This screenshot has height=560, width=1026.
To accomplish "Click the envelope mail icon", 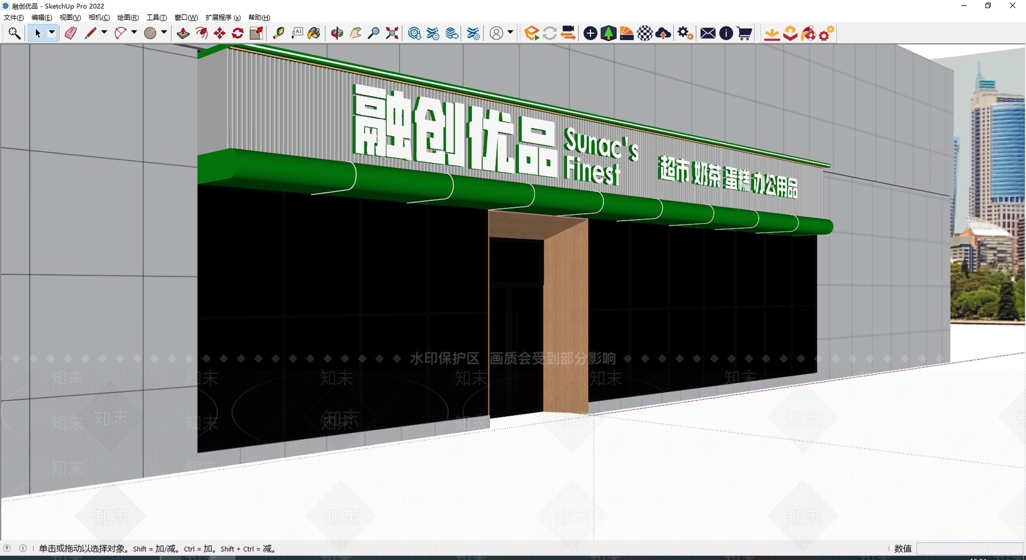I will pyautogui.click(x=708, y=33).
